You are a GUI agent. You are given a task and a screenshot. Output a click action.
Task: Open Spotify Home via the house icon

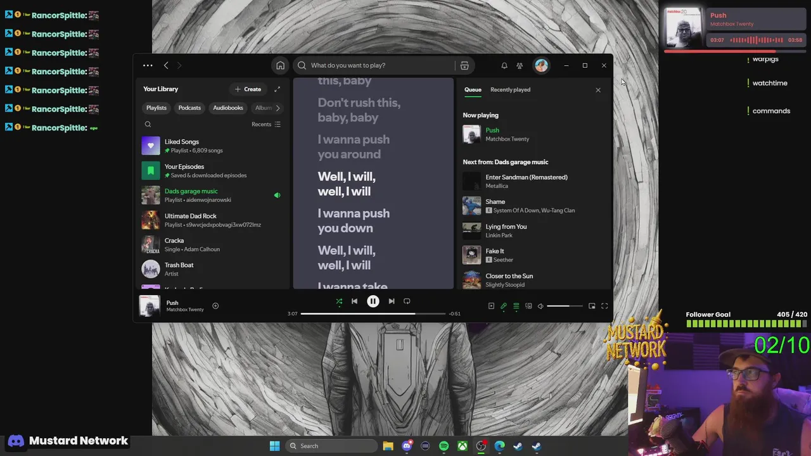280,65
